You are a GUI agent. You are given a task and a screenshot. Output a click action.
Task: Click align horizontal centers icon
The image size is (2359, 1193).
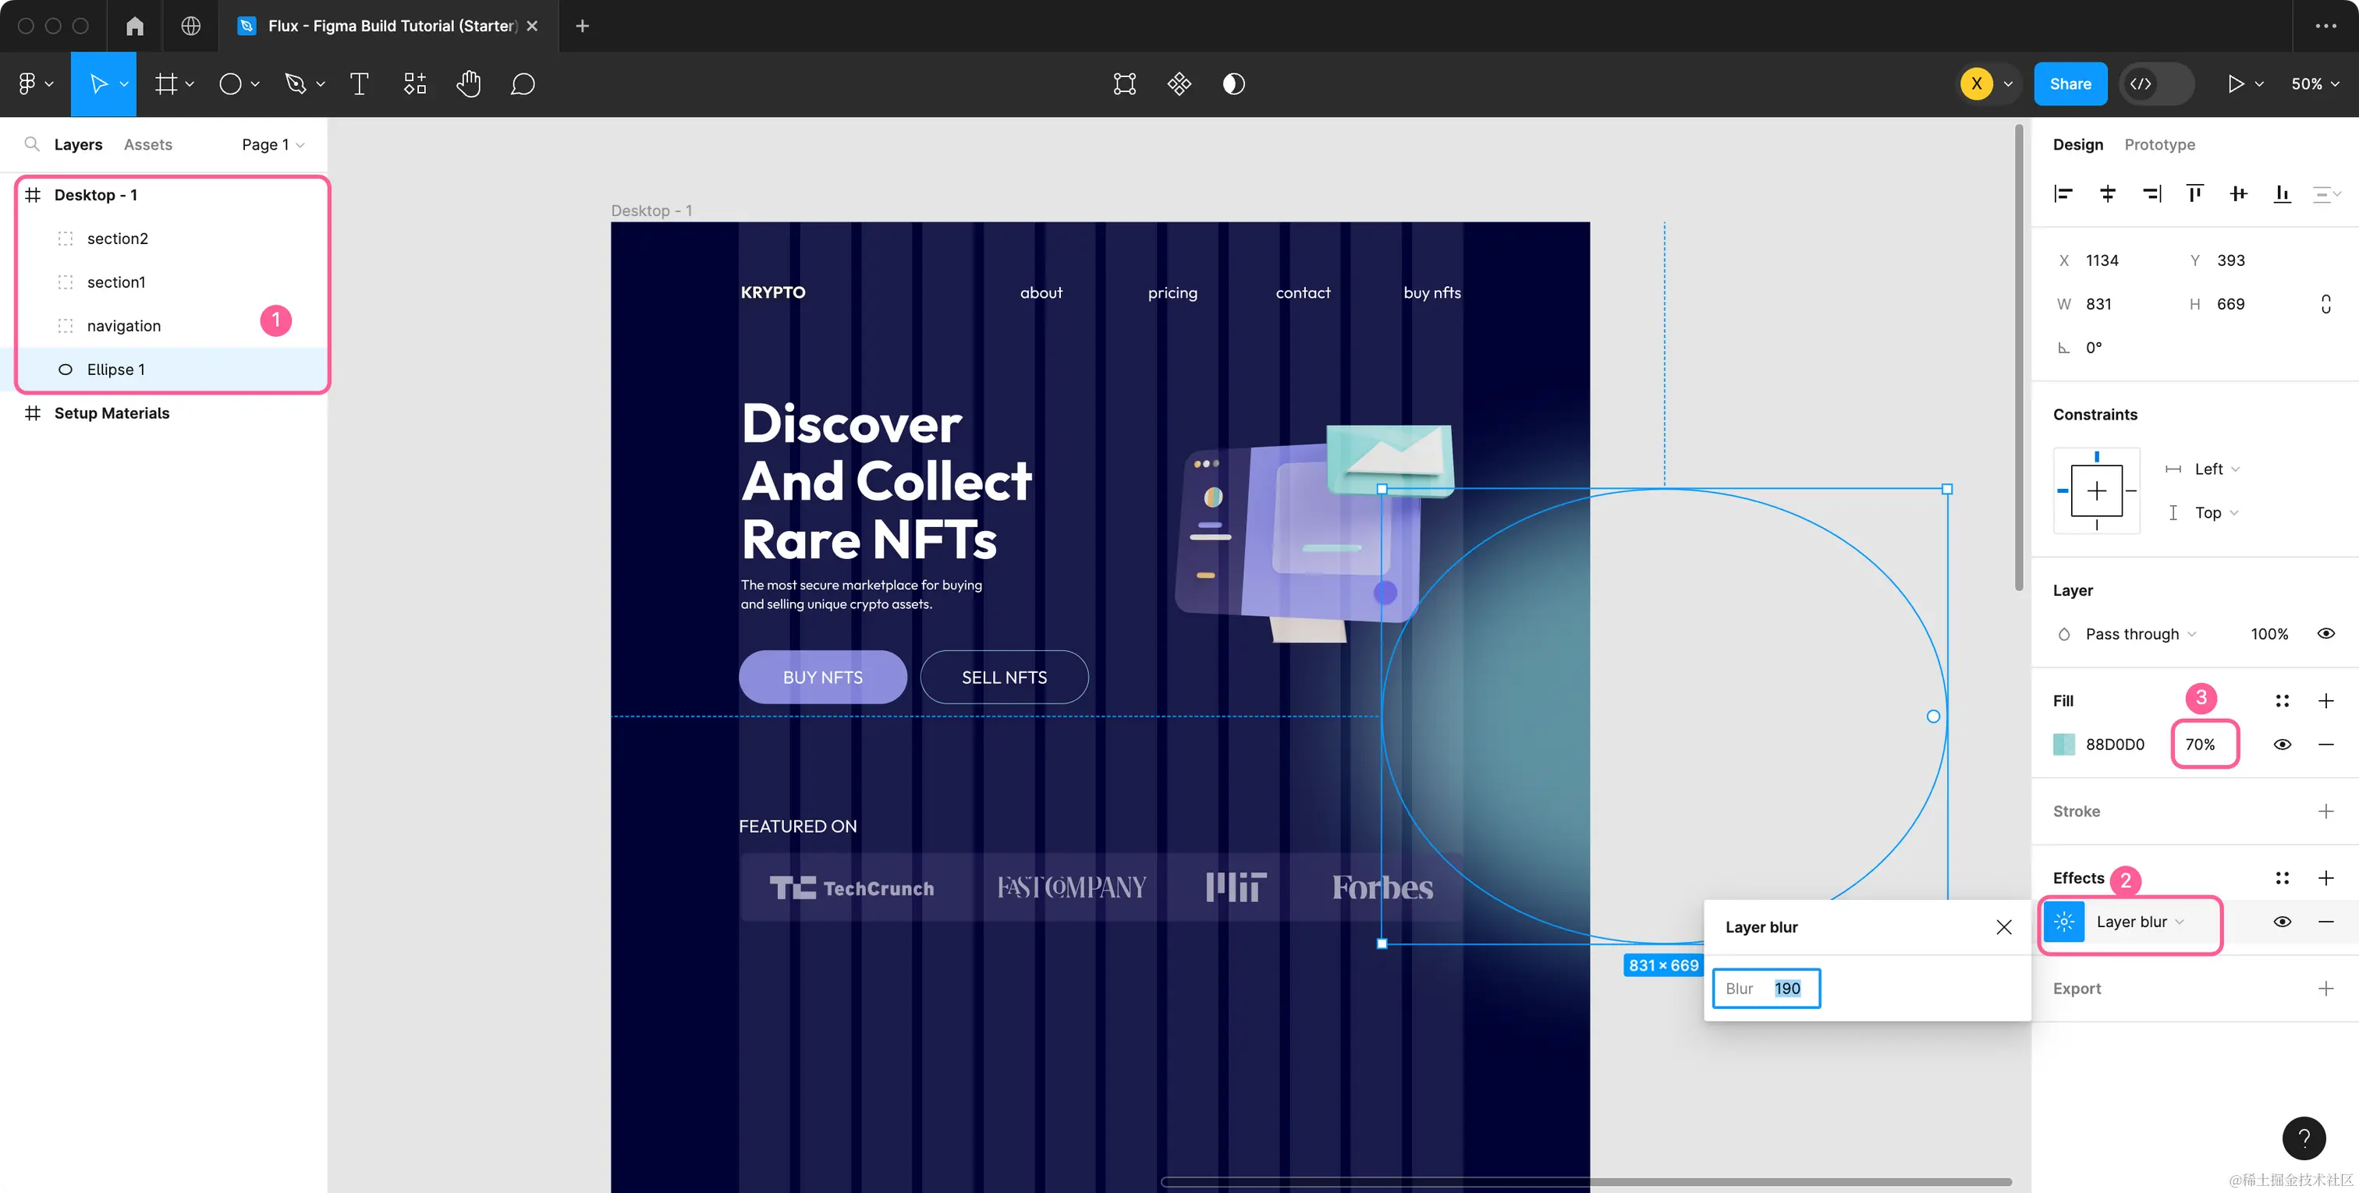[2107, 193]
